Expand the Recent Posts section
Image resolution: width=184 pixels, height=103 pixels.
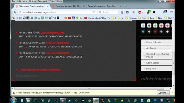(x=157, y=42)
